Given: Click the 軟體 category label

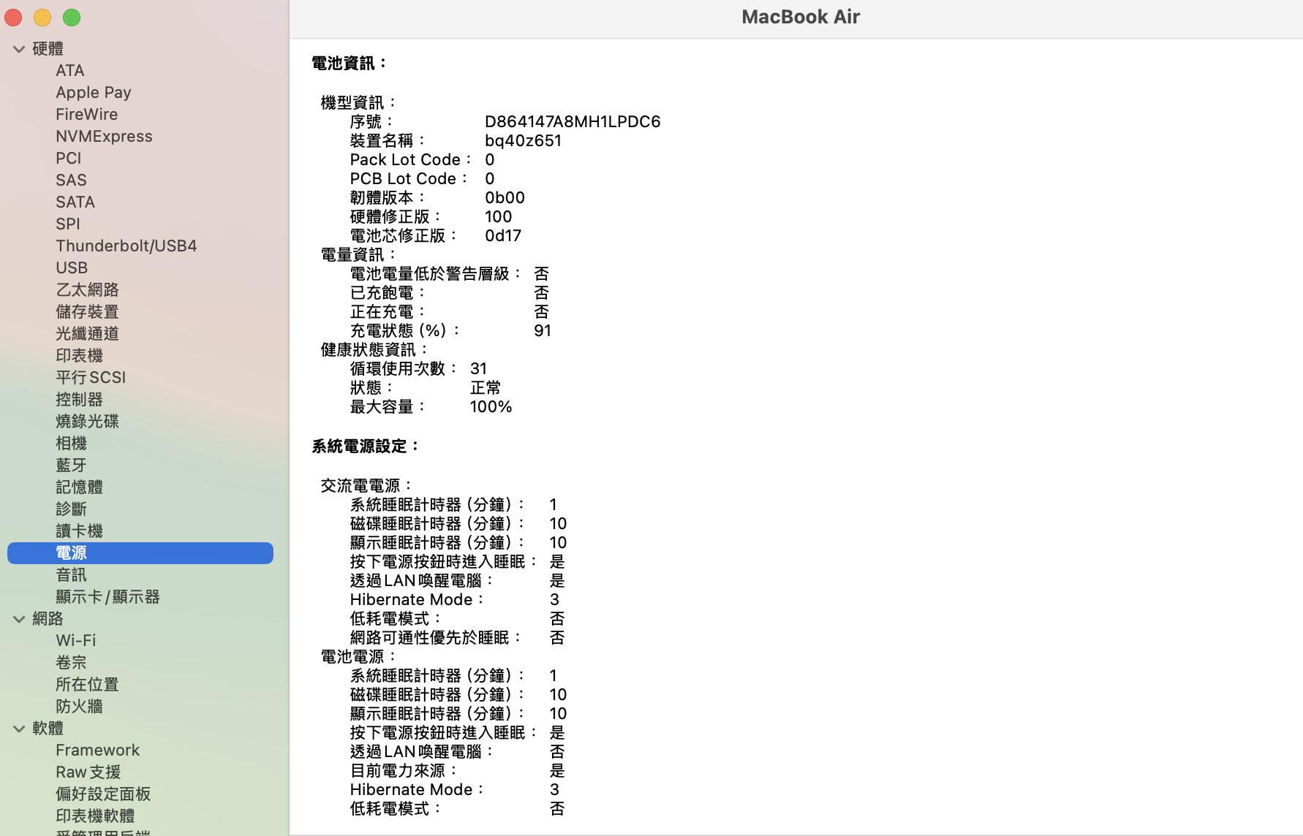Looking at the screenshot, I should coord(48,729).
